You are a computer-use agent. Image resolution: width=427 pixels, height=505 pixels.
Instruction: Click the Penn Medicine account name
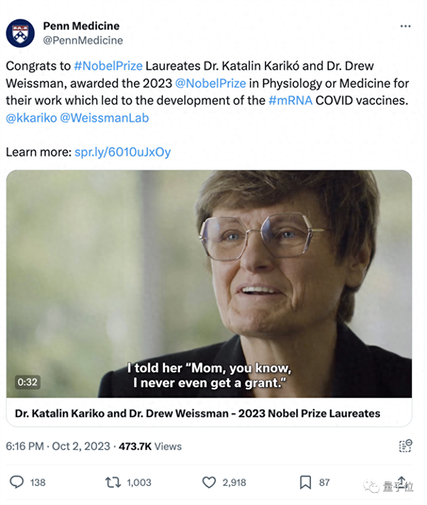coord(81,26)
